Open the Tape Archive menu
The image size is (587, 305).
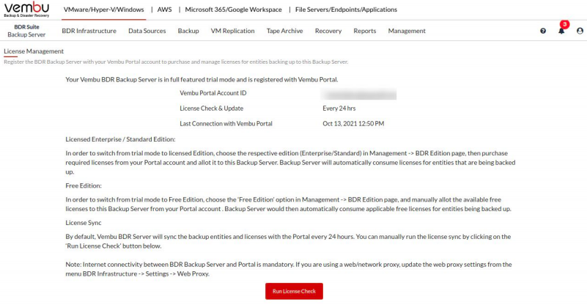pyautogui.click(x=284, y=31)
